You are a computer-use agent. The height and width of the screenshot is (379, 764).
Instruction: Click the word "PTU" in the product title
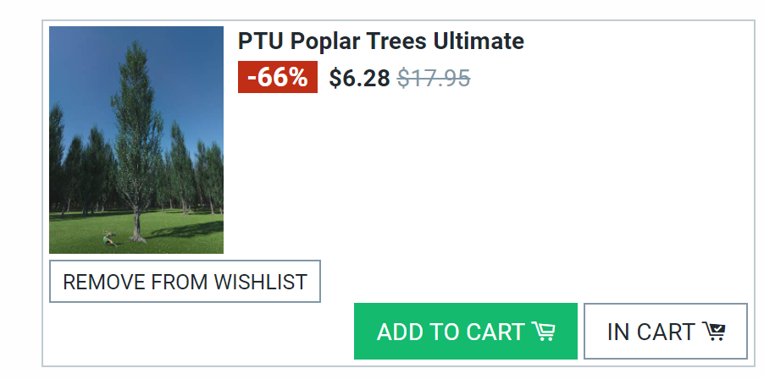260,41
